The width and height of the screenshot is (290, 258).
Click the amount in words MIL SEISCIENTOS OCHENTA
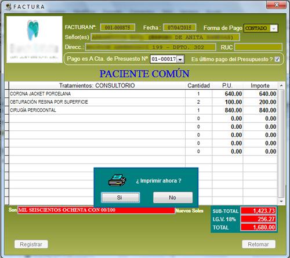click(96, 210)
